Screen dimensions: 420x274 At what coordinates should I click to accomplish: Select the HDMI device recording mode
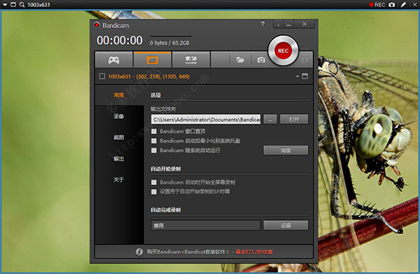point(190,60)
